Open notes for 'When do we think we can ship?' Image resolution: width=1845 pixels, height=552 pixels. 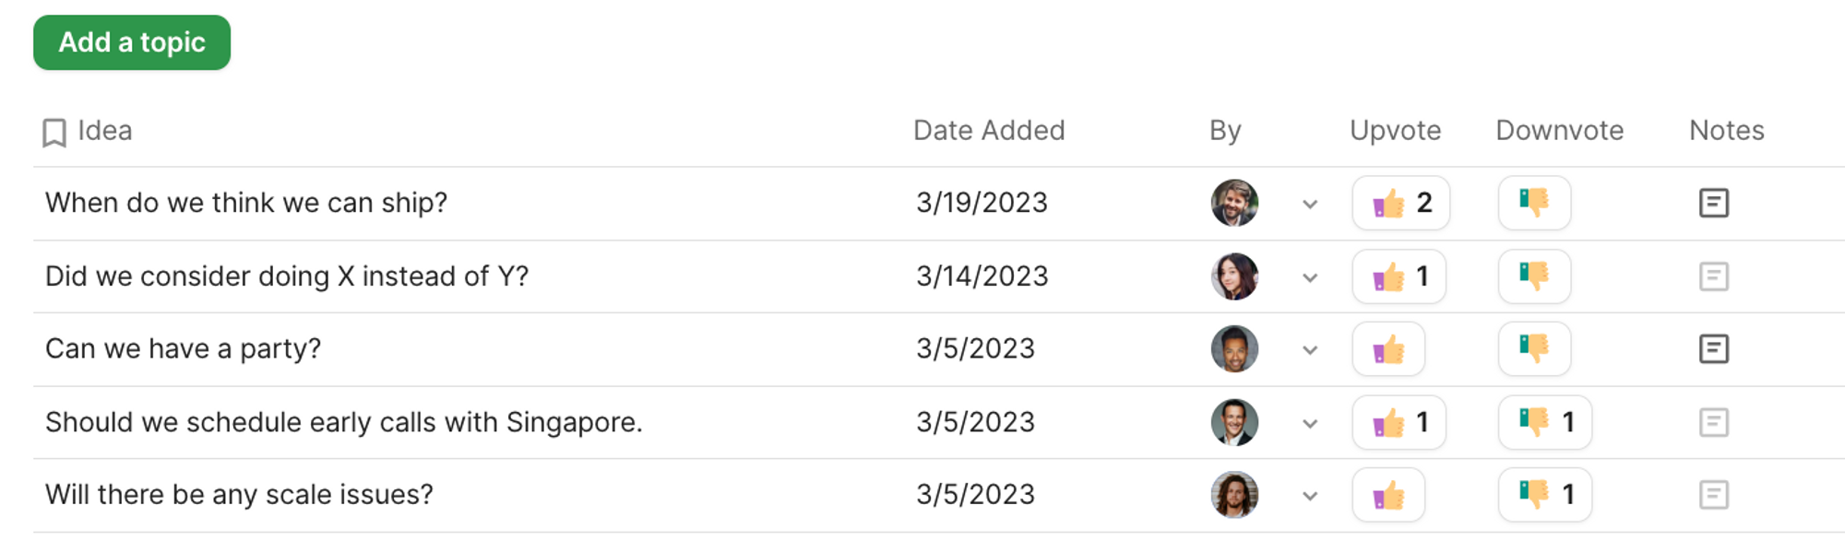coord(1713,203)
